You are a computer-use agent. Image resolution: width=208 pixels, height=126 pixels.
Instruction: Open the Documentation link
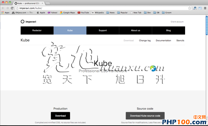click(163, 41)
